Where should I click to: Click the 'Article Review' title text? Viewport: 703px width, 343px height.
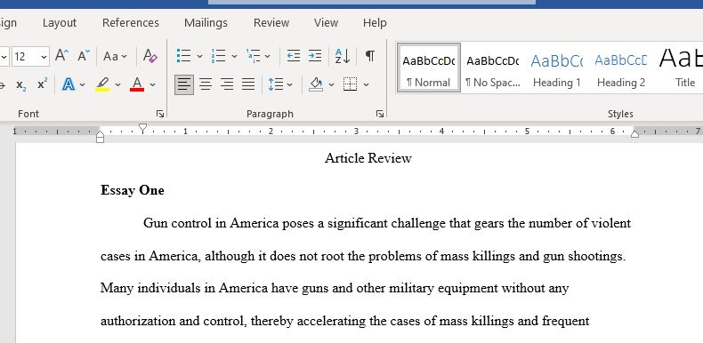(368, 158)
